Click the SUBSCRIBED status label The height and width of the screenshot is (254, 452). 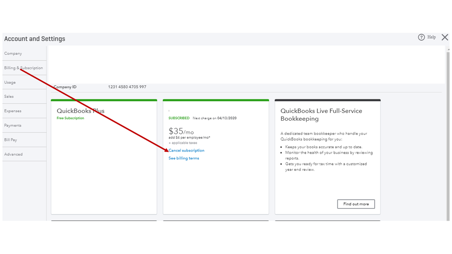(179, 118)
